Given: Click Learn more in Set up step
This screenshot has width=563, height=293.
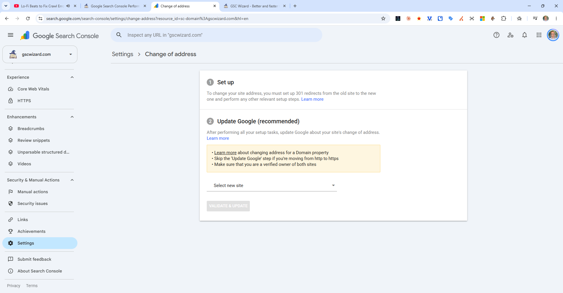Looking at the screenshot, I should 312,99.
